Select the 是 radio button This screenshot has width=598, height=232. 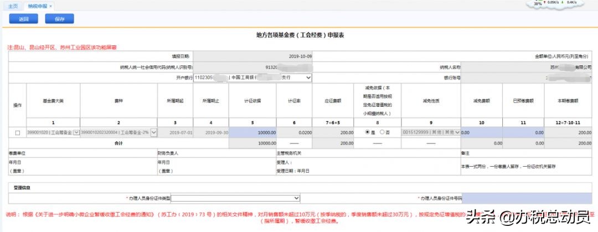pos(368,132)
